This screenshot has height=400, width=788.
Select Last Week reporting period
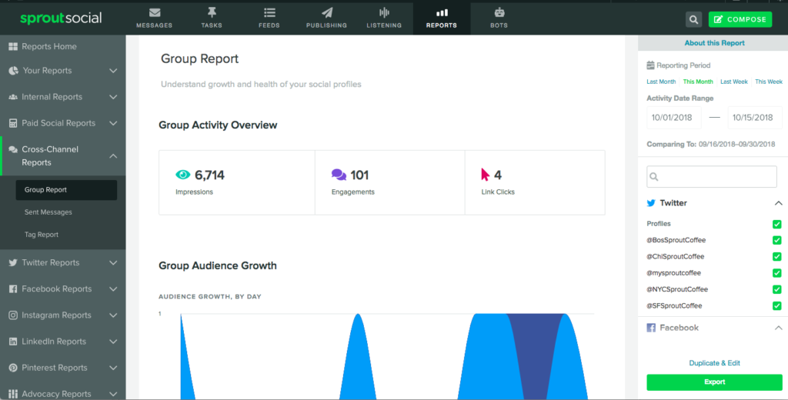tap(733, 82)
